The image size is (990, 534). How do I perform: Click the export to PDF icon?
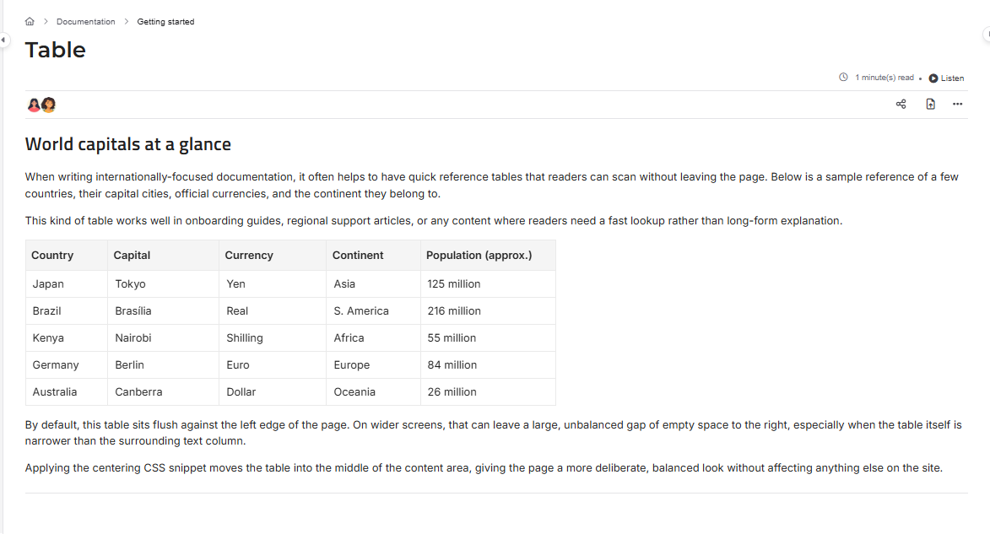click(x=931, y=104)
